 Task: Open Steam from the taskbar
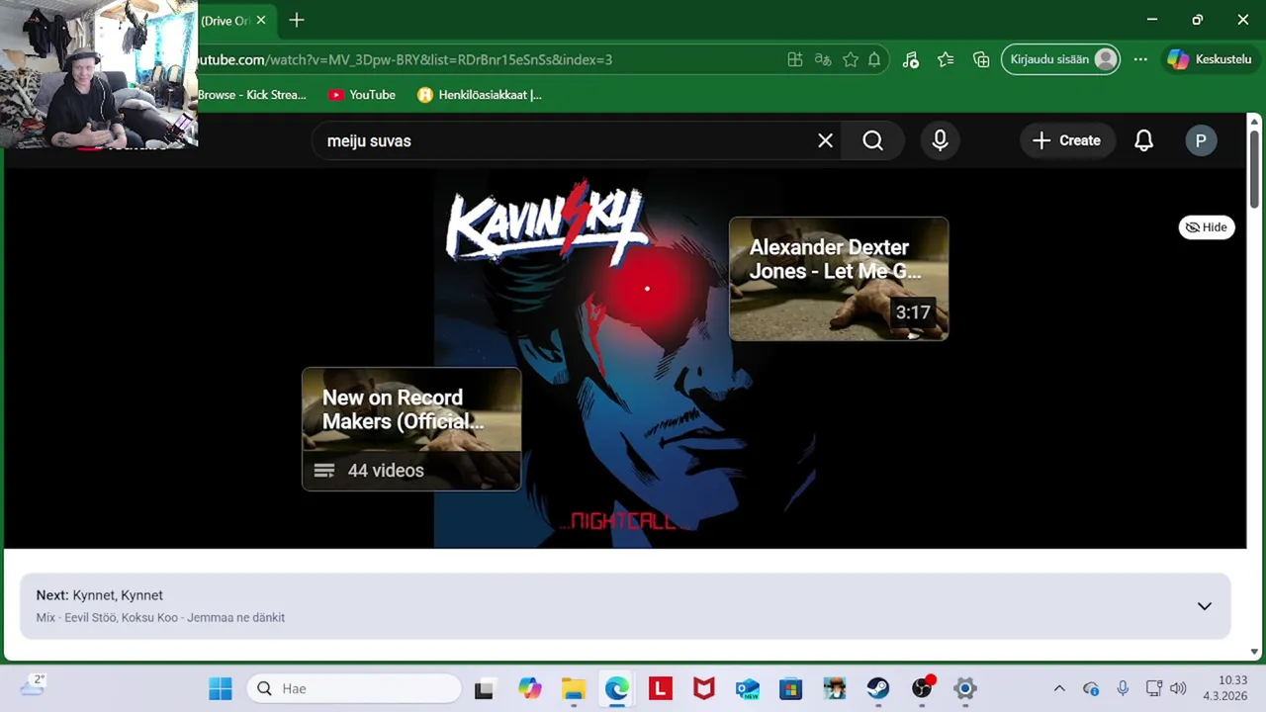(877, 688)
